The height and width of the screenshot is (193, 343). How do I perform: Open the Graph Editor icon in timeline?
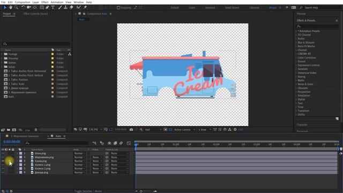click(x=129, y=143)
